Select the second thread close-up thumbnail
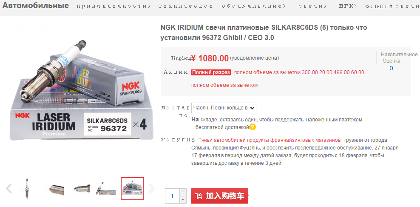Screen dimensions: 420x207 56,189
